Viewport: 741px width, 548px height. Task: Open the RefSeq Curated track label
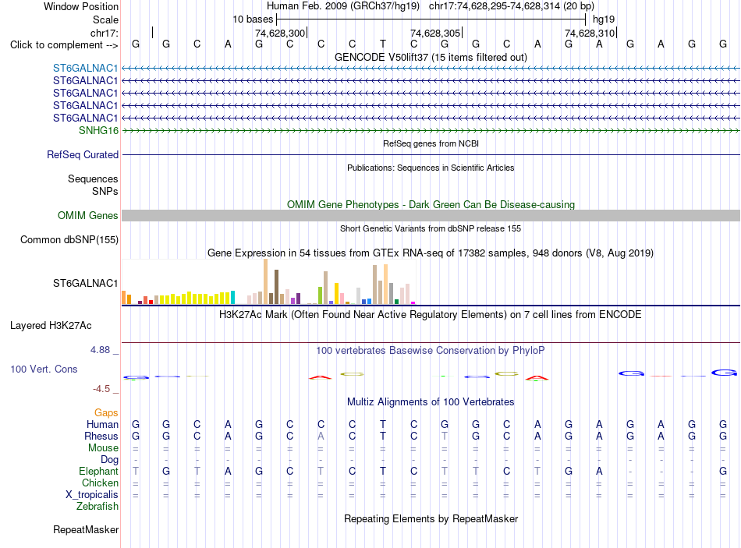[82, 154]
